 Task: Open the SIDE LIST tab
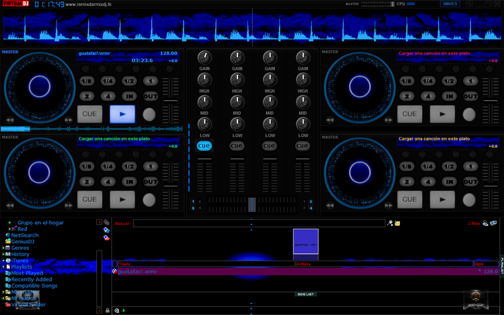305,294
